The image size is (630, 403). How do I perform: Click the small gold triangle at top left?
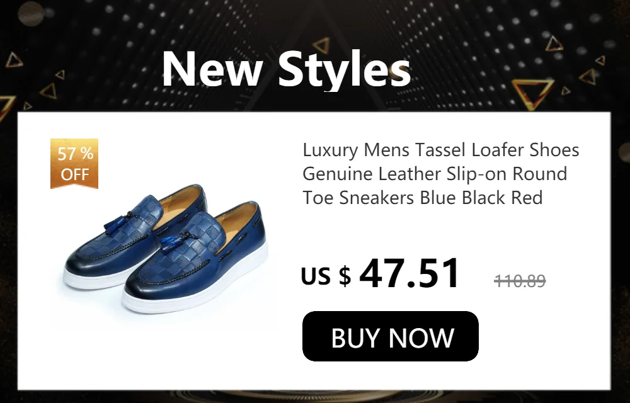tap(14, 60)
